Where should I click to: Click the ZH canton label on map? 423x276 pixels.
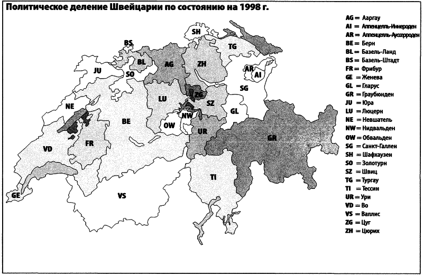pyautogui.click(x=202, y=64)
